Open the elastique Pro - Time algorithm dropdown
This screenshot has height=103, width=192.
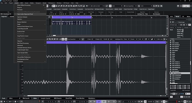(x=122, y=39)
